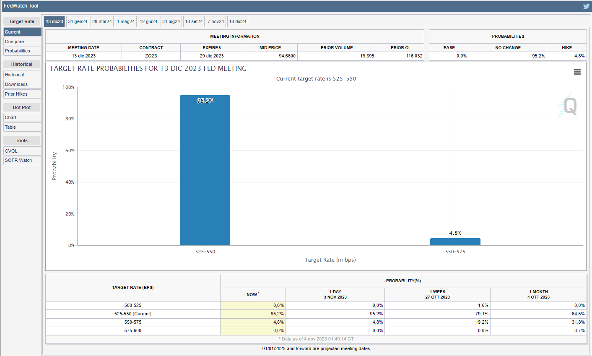The image size is (592, 356).
Task: Click the 1,6% one-week probability cell
Action: pyautogui.click(x=437, y=305)
